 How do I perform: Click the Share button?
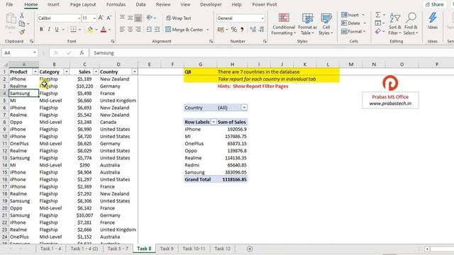pos(435,4)
